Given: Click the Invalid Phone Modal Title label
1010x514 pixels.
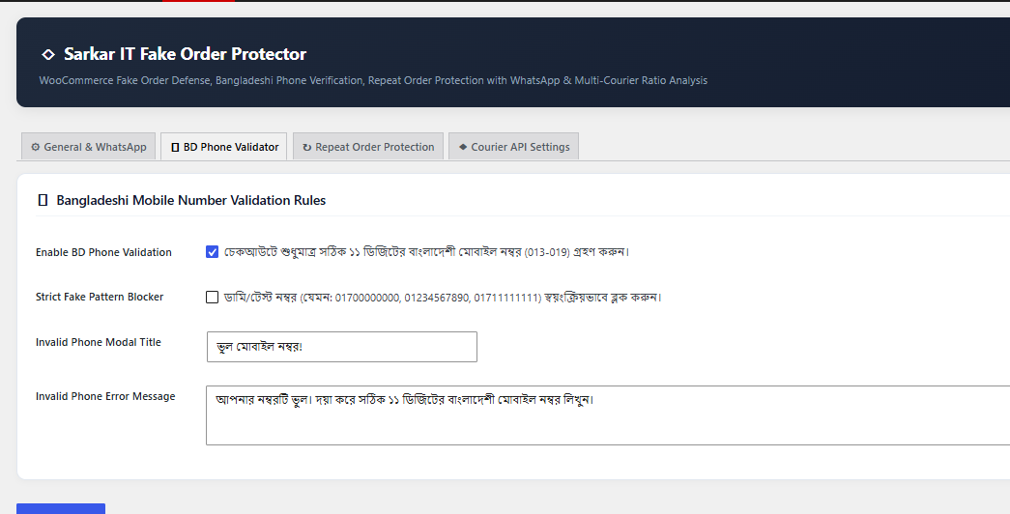Looking at the screenshot, I should [99, 342].
